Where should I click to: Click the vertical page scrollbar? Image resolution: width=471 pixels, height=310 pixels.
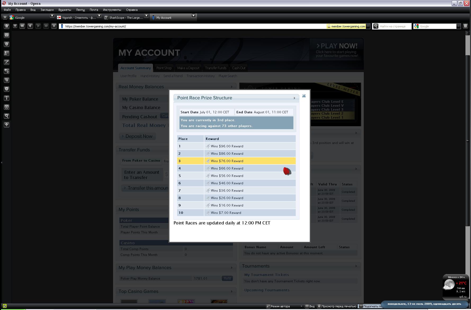point(468,158)
